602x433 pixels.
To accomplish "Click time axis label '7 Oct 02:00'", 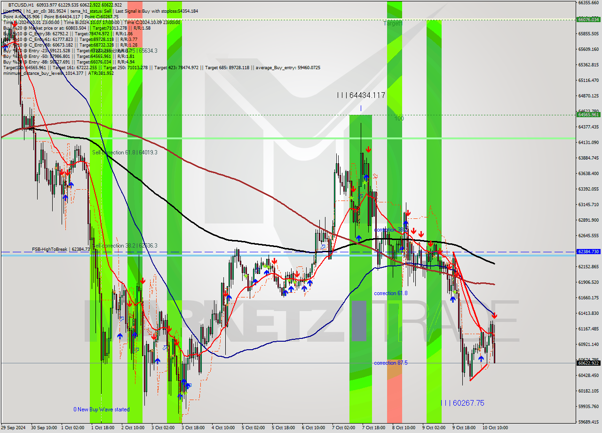I will point(343,428).
